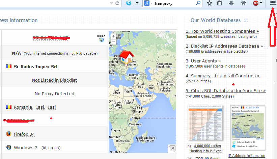The width and height of the screenshot is (277, 159).
Task: Click the house marker on map
Action: 127,57
